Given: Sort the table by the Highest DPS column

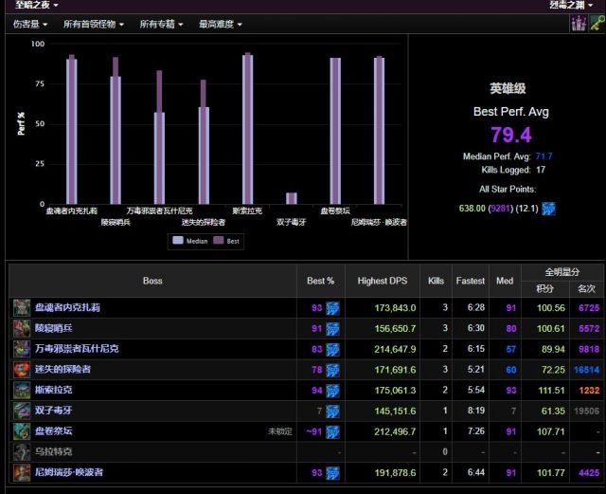Looking at the screenshot, I should click(x=383, y=281).
